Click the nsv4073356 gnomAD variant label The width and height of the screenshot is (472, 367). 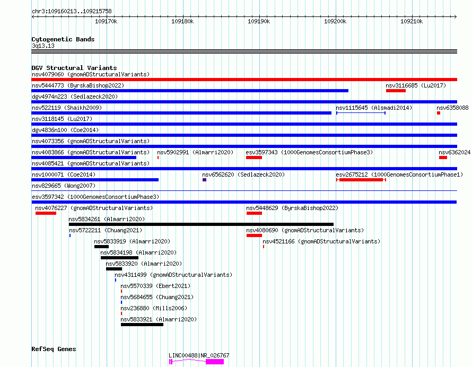tap(91, 141)
